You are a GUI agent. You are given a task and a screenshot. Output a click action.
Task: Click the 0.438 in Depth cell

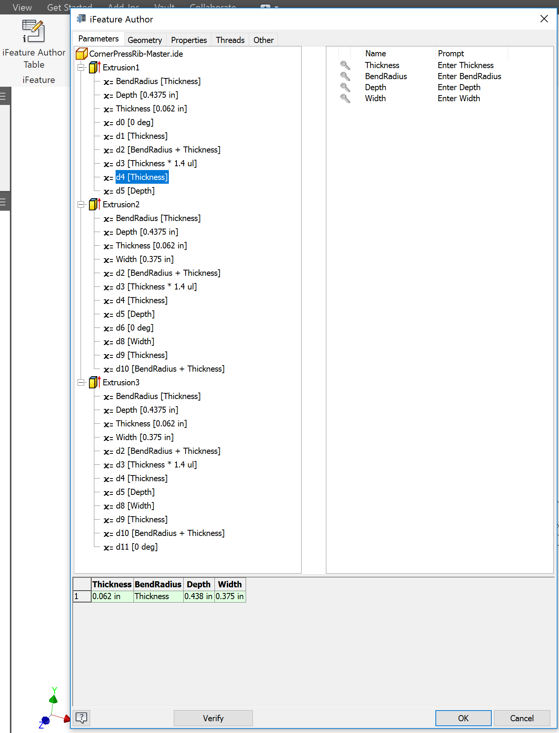pos(199,596)
